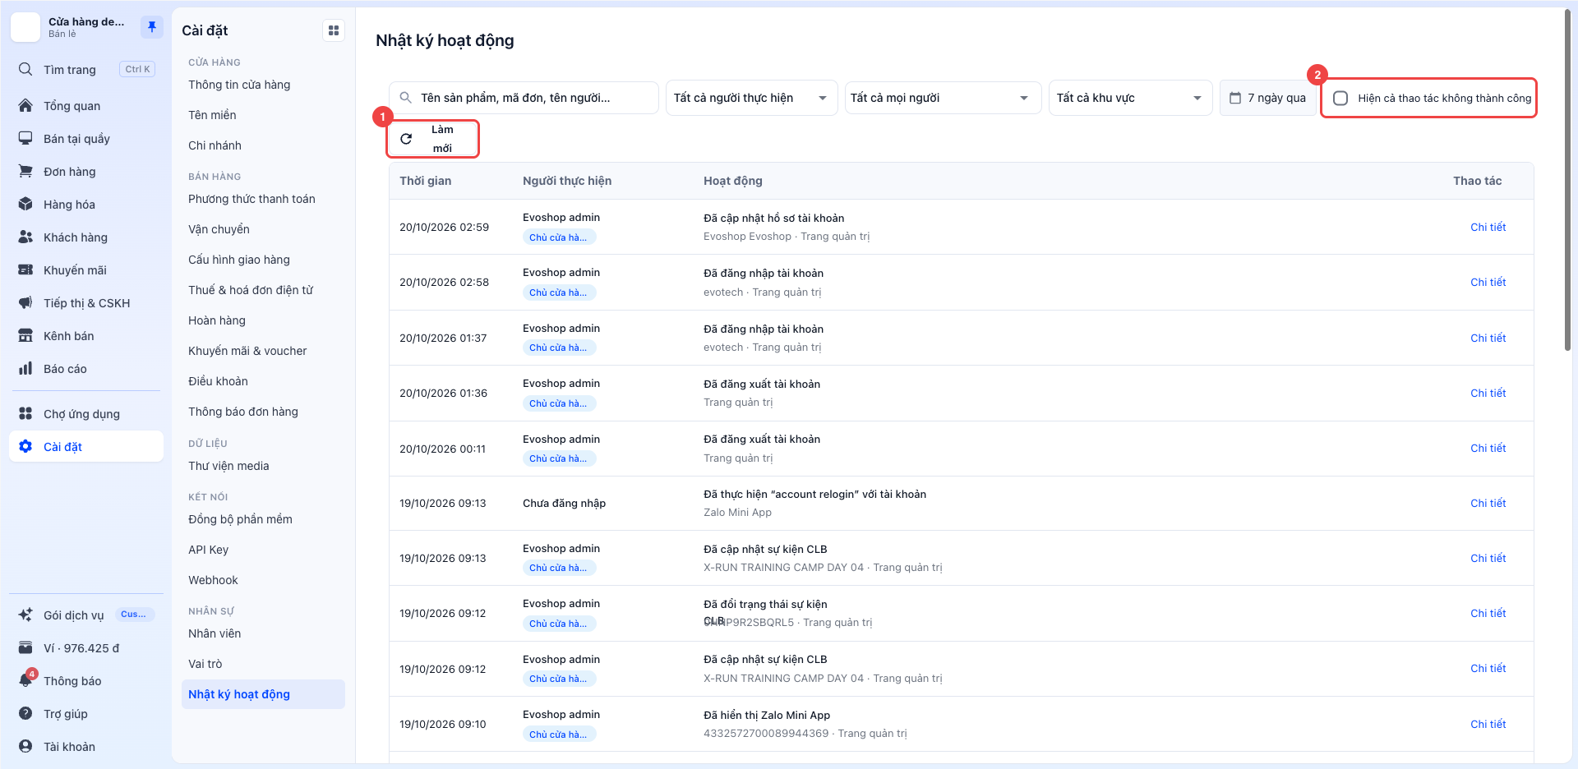Screen dimensions: 1578x769
Task: Click the Khuyến mãi ticket icon
Action: point(26,270)
